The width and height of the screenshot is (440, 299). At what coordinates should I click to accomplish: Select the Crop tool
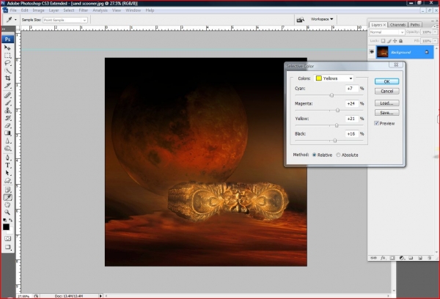pos(7,78)
